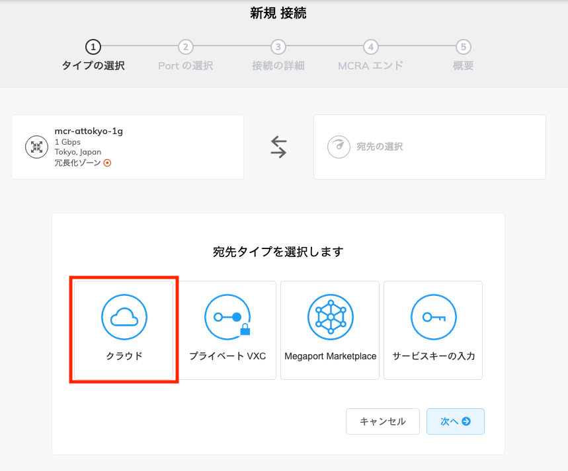Image resolution: width=568 pixels, height=471 pixels.
Task: Go to step 4 MCRA エンド
Action: pyautogui.click(x=371, y=47)
